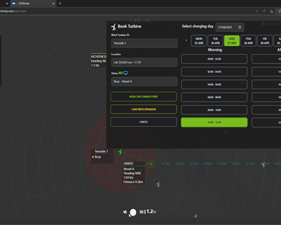Switch to the OCSPortal browser tab
This screenshot has height=225, width=281.
[x=33, y=3]
